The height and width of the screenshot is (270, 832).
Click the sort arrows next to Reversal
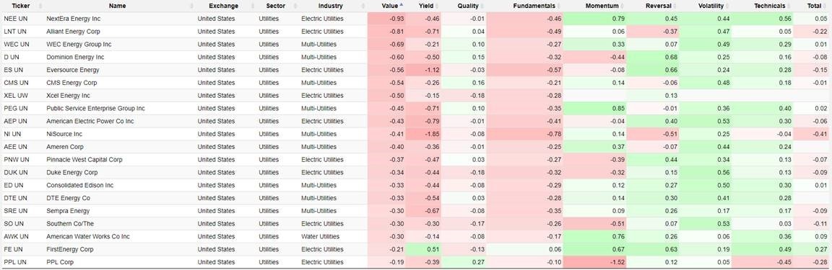pos(675,6)
